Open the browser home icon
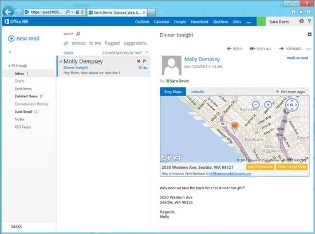The height and width of the screenshot is (234, 315). click(x=293, y=12)
